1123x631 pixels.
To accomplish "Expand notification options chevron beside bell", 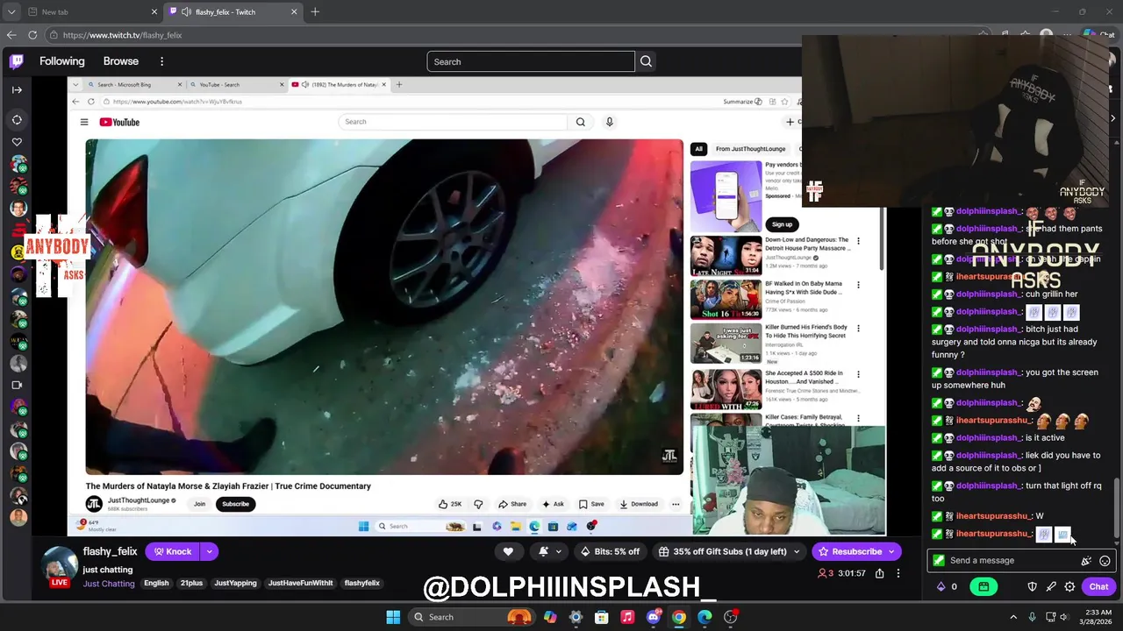I will [x=559, y=551].
